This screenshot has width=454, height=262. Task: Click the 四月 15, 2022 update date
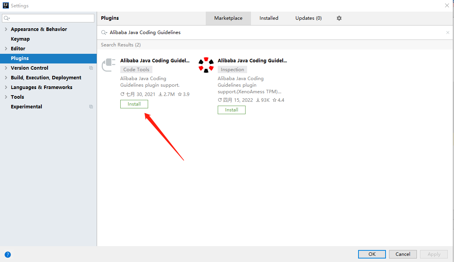click(236, 100)
